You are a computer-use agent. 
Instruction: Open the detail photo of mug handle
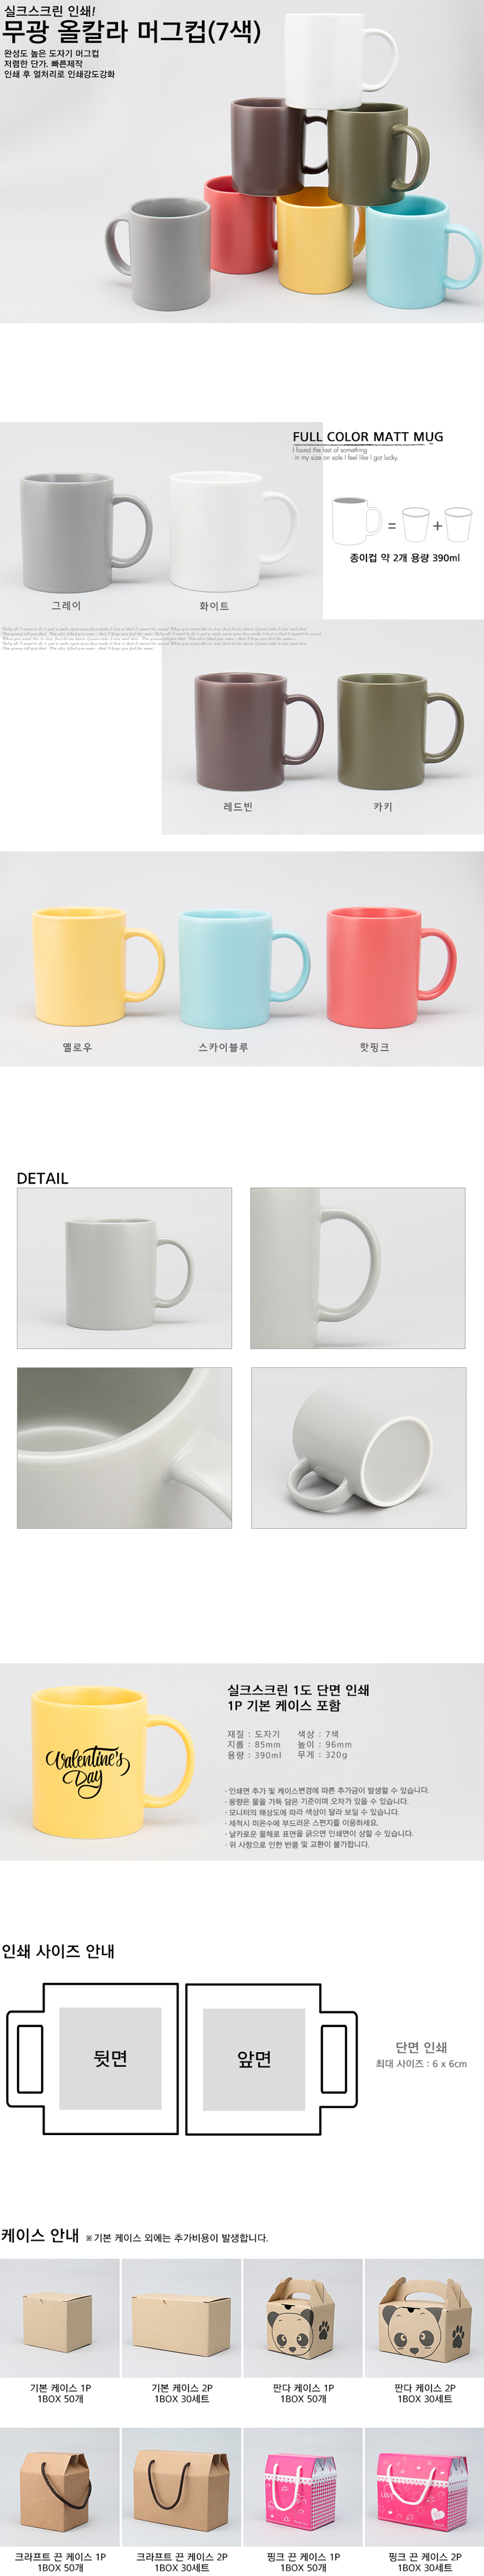pyautogui.click(x=357, y=1268)
